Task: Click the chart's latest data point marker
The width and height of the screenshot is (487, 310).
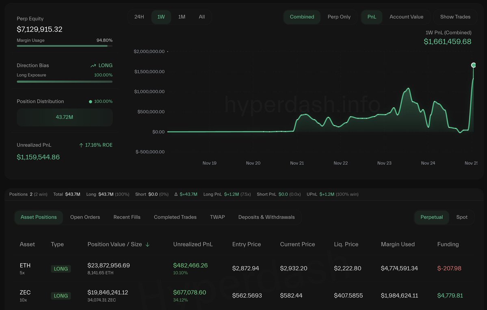Action: pyautogui.click(x=473, y=65)
